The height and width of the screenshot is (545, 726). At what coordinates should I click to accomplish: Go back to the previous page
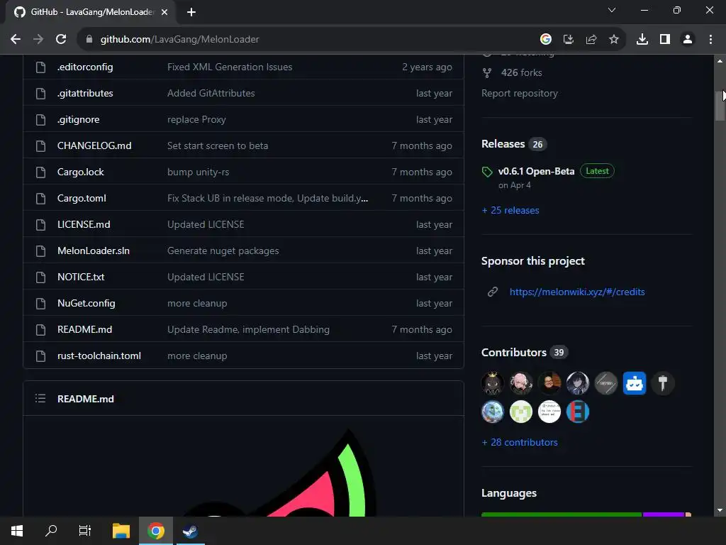click(x=16, y=40)
